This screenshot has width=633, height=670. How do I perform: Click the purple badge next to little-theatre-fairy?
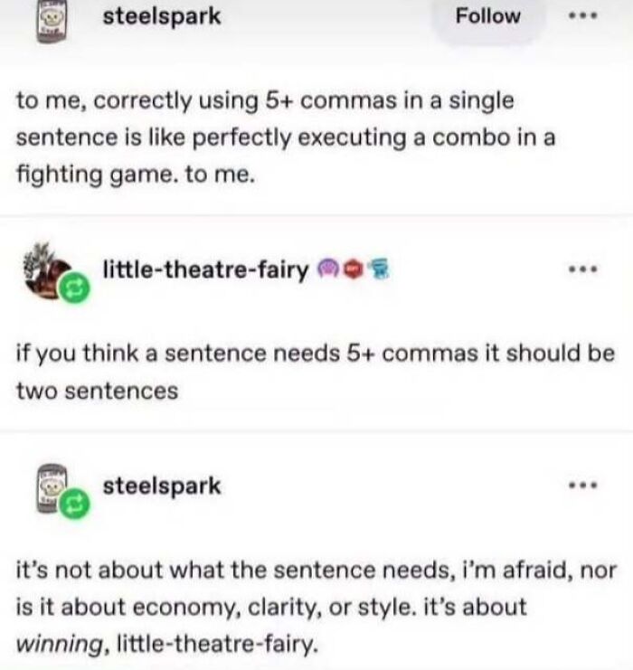tap(328, 269)
